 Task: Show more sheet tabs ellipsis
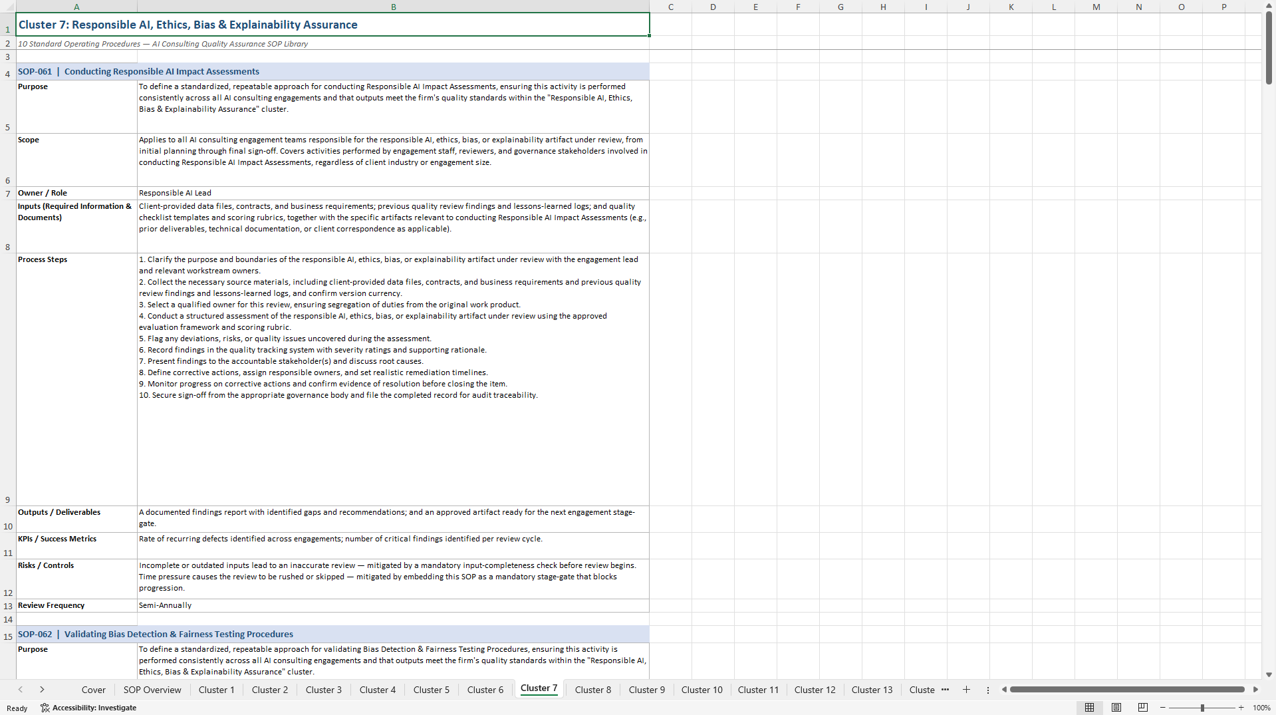point(945,690)
